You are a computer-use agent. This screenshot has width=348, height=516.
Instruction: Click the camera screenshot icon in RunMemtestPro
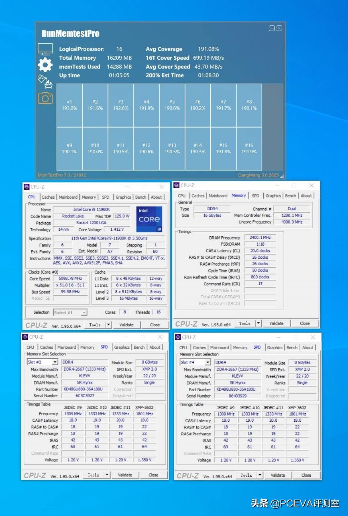(45, 98)
